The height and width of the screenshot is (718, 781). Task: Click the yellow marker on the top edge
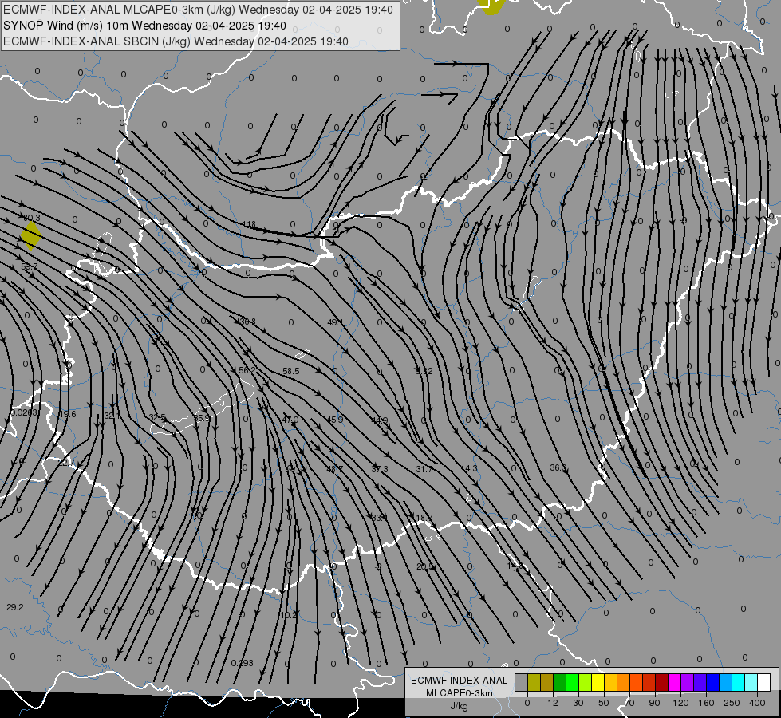pos(491,6)
